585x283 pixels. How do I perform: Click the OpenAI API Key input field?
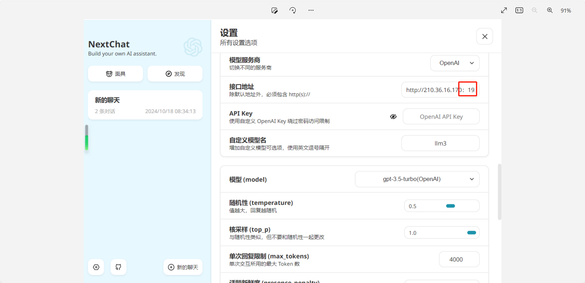441,117
